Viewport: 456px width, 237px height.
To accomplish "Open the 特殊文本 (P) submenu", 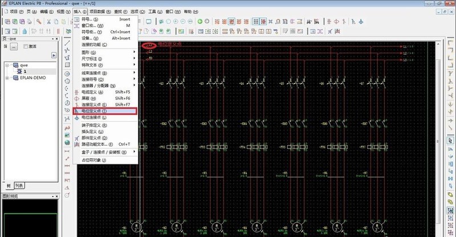I will point(105,65).
